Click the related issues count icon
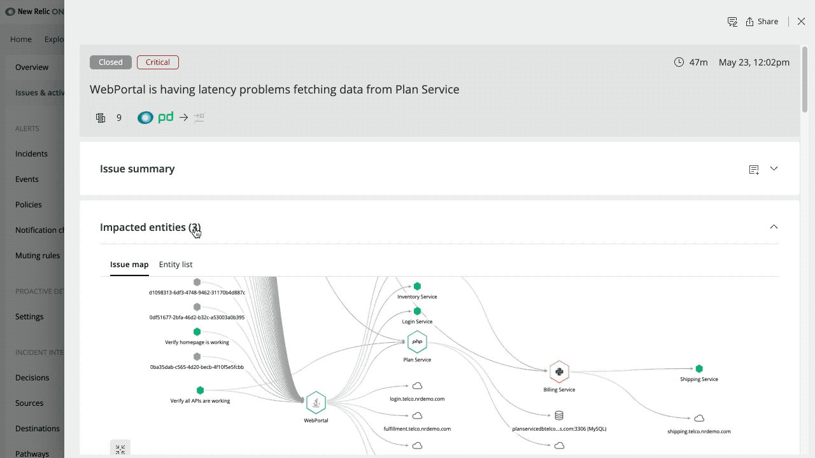This screenshot has height=458, width=815. coord(101,117)
